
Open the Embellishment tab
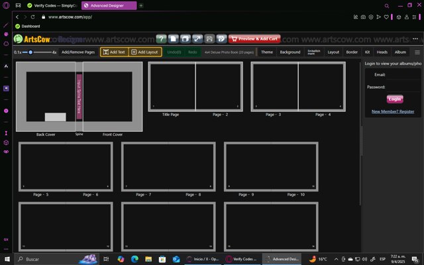tap(313, 52)
